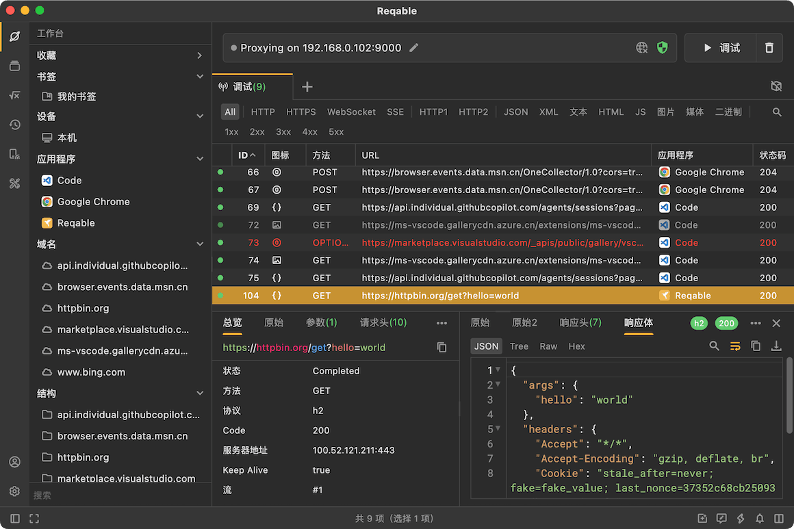Fold the args JSON node
The width and height of the screenshot is (794, 529).
pyautogui.click(x=498, y=384)
